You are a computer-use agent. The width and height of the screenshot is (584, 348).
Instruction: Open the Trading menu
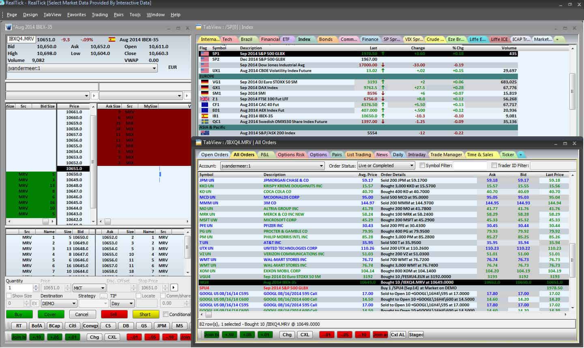coord(100,15)
